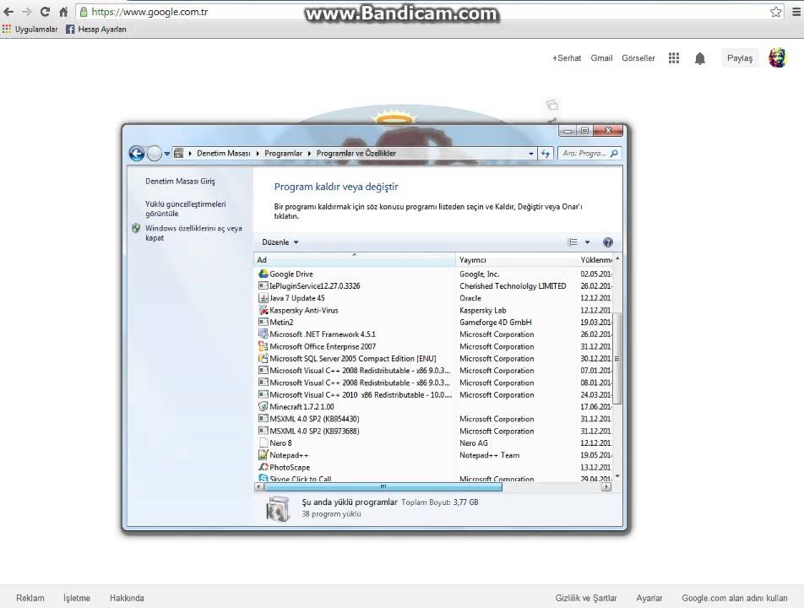Open Hesap Ayarları Facebook bookmark
The image size is (804, 608).
coord(96,30)
